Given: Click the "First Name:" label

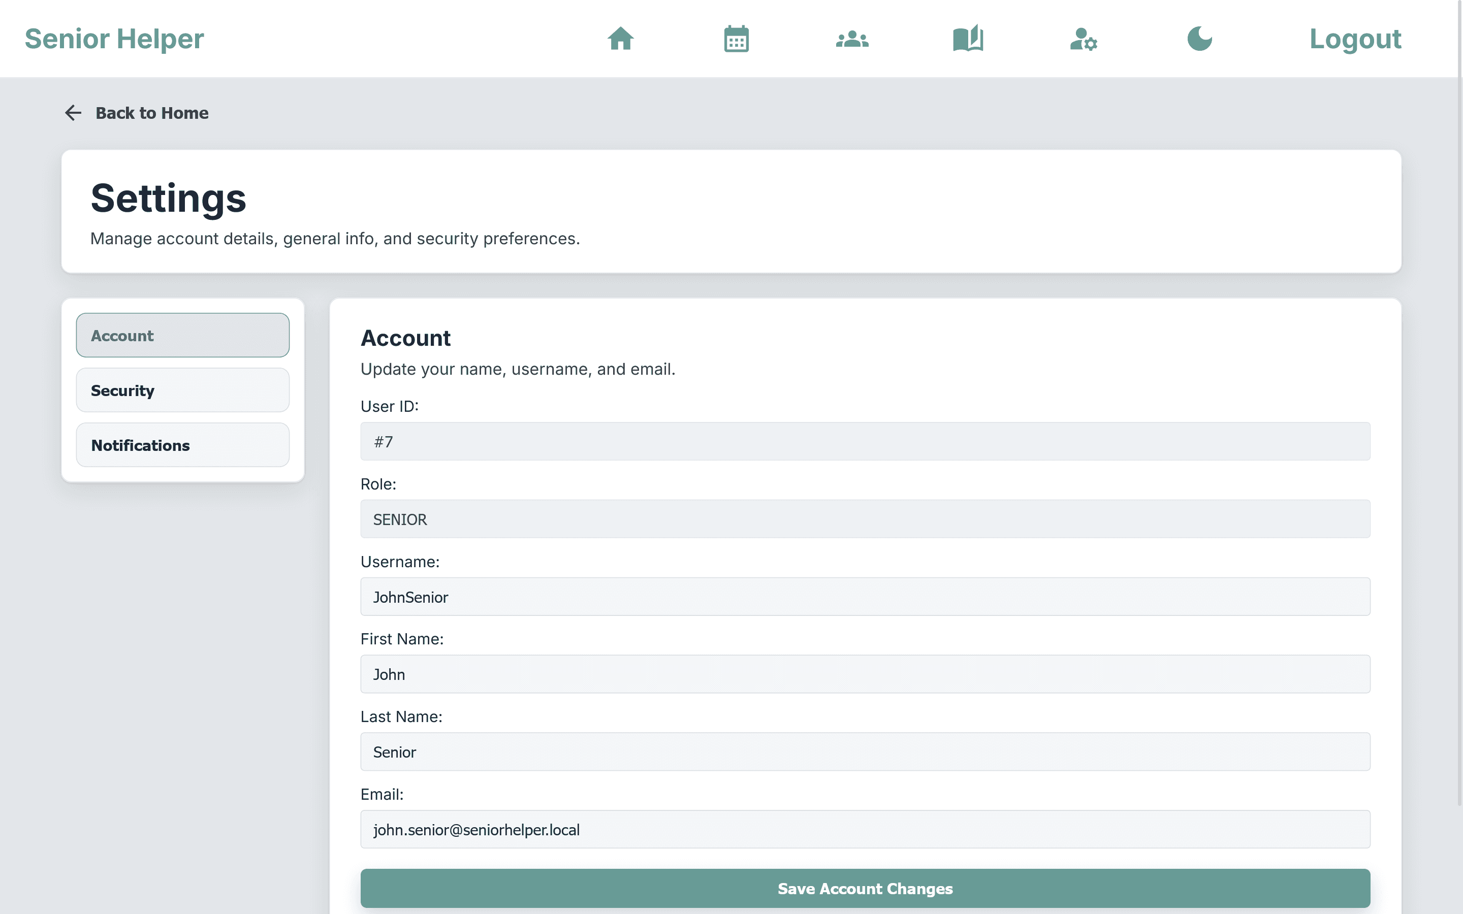Looking at the screenshot, I should [x=401, y=639].
